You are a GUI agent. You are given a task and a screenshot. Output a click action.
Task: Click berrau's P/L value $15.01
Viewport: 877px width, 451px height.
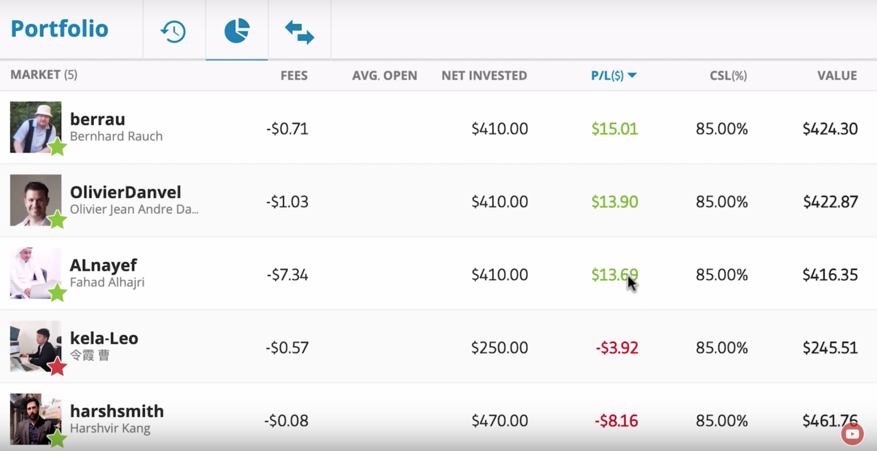(x=614, y=129)
